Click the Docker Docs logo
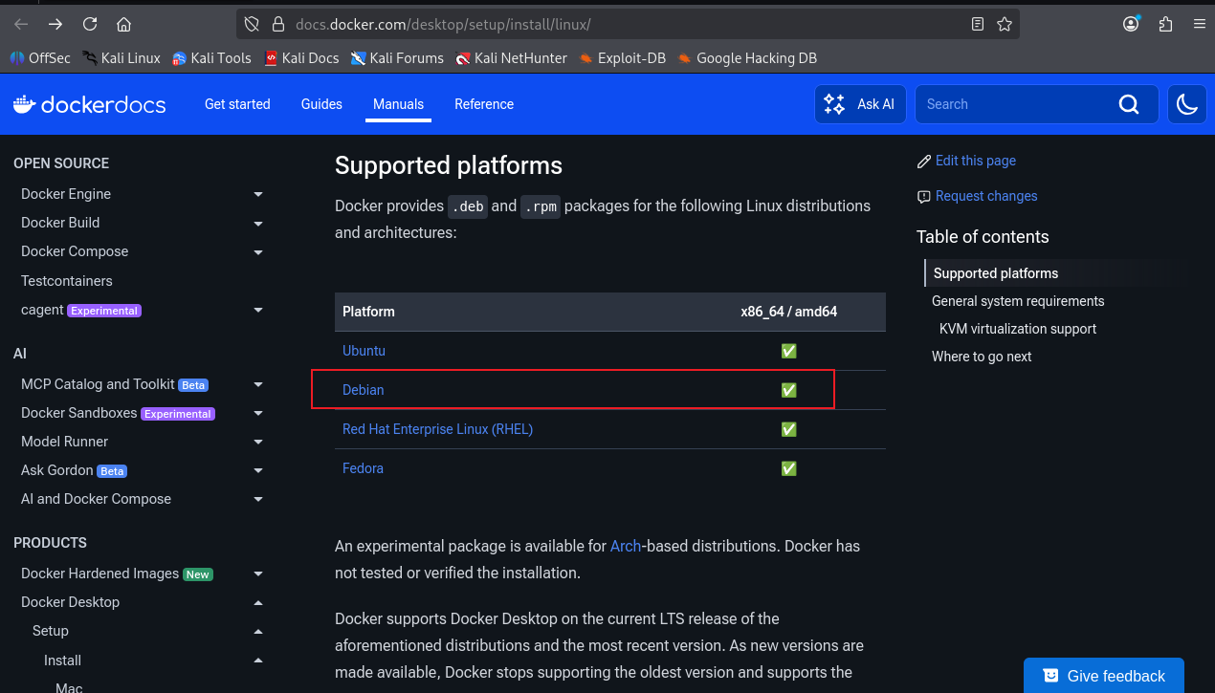This screenshot has width=1215, height=693. [89, 104]
